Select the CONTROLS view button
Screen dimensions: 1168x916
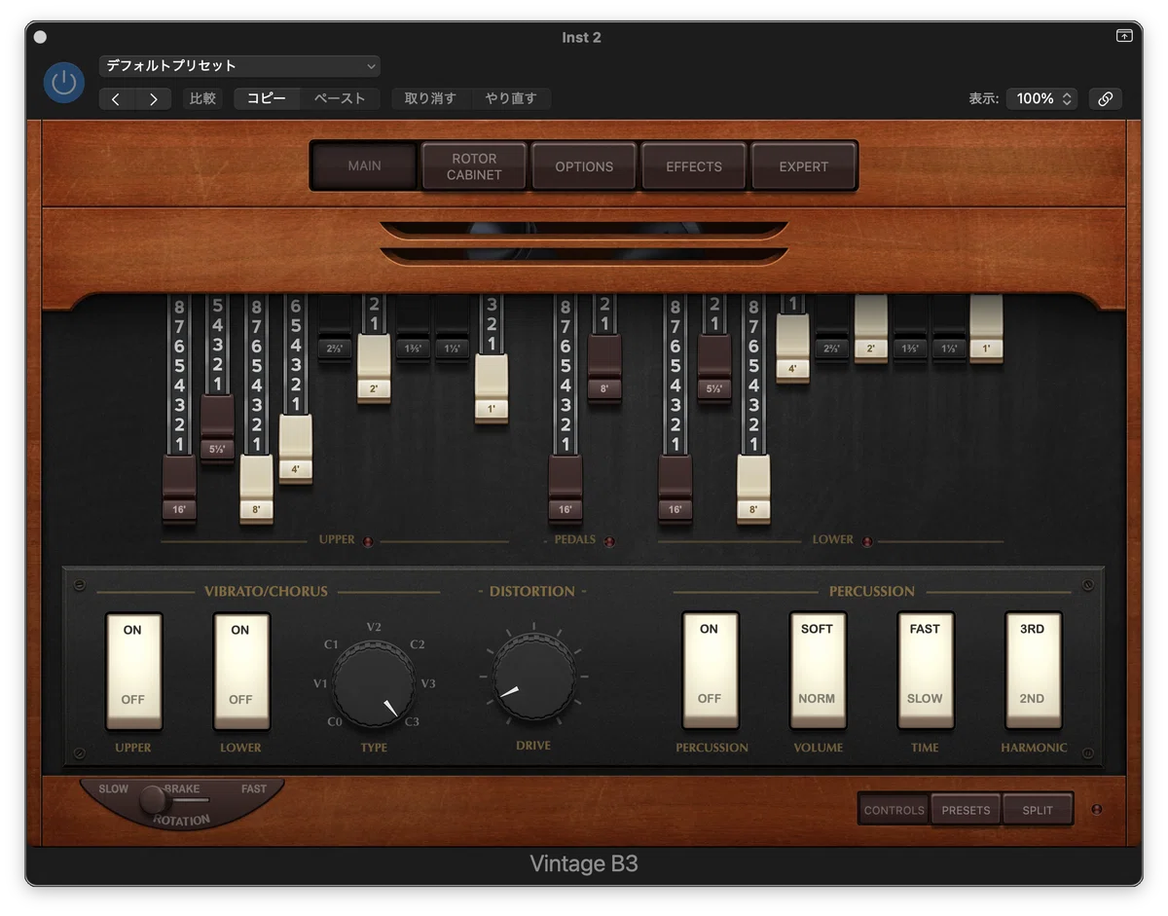tap(894, 810)
